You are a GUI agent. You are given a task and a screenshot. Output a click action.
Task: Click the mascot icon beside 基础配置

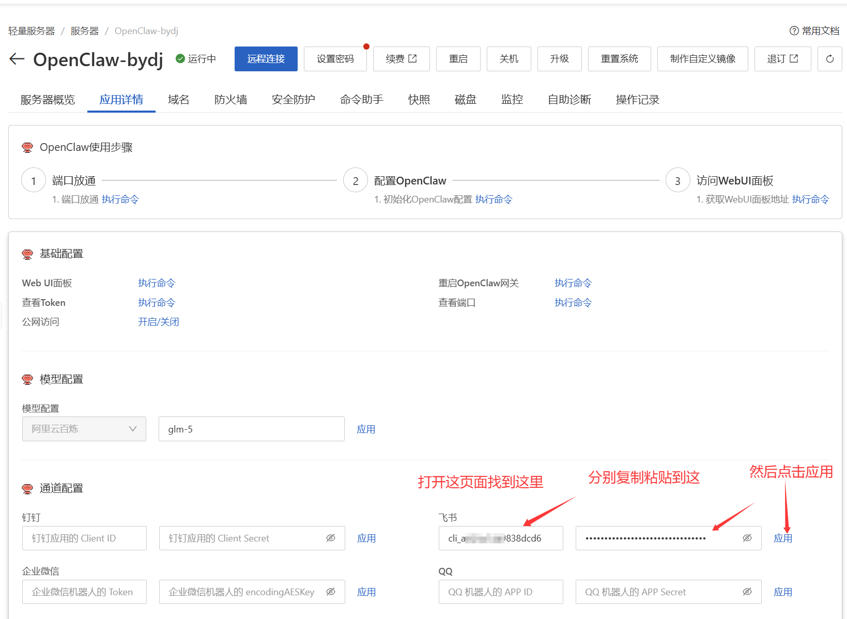click(x=27, y=254)
